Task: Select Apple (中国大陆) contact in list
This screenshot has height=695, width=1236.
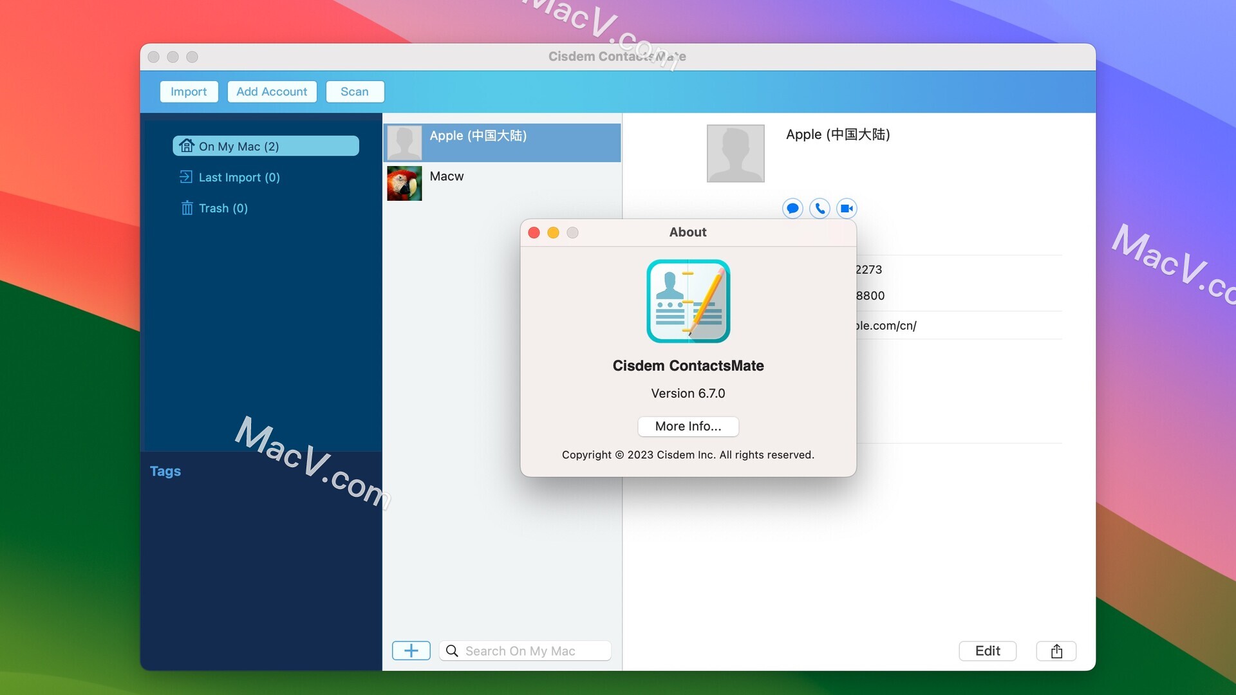Action: (x=502, y=142)
